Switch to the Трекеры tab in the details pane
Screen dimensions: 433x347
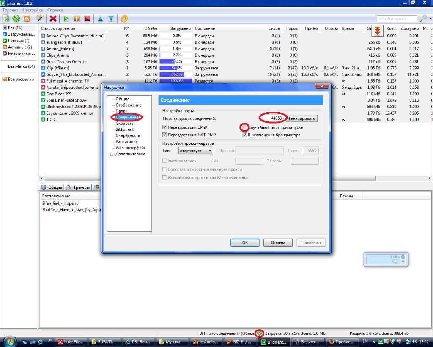(x=78, y=187)
